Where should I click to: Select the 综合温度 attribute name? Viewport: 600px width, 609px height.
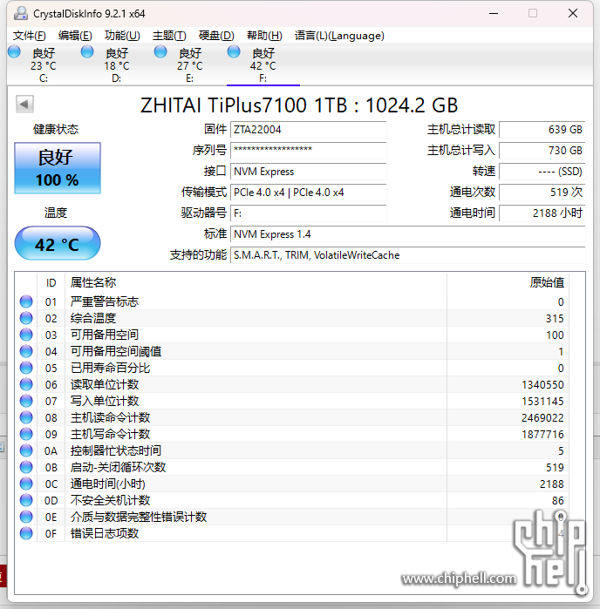(x=93, y=319)
